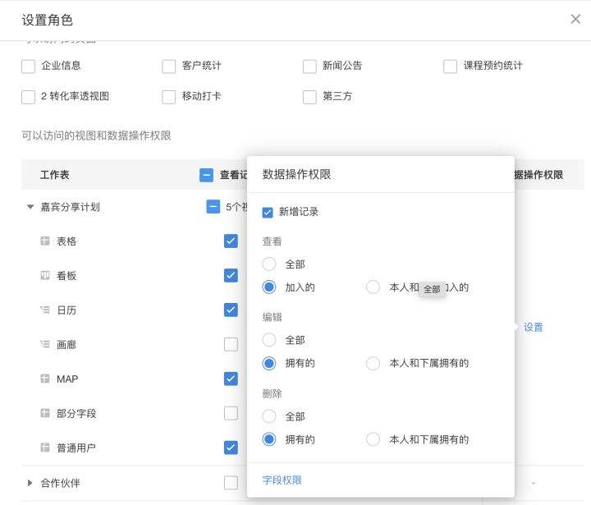This screenshot has height=505, width=591.
Task: Expand the 合作伙伴 worksheet group
Action: [x=30, y=483]
